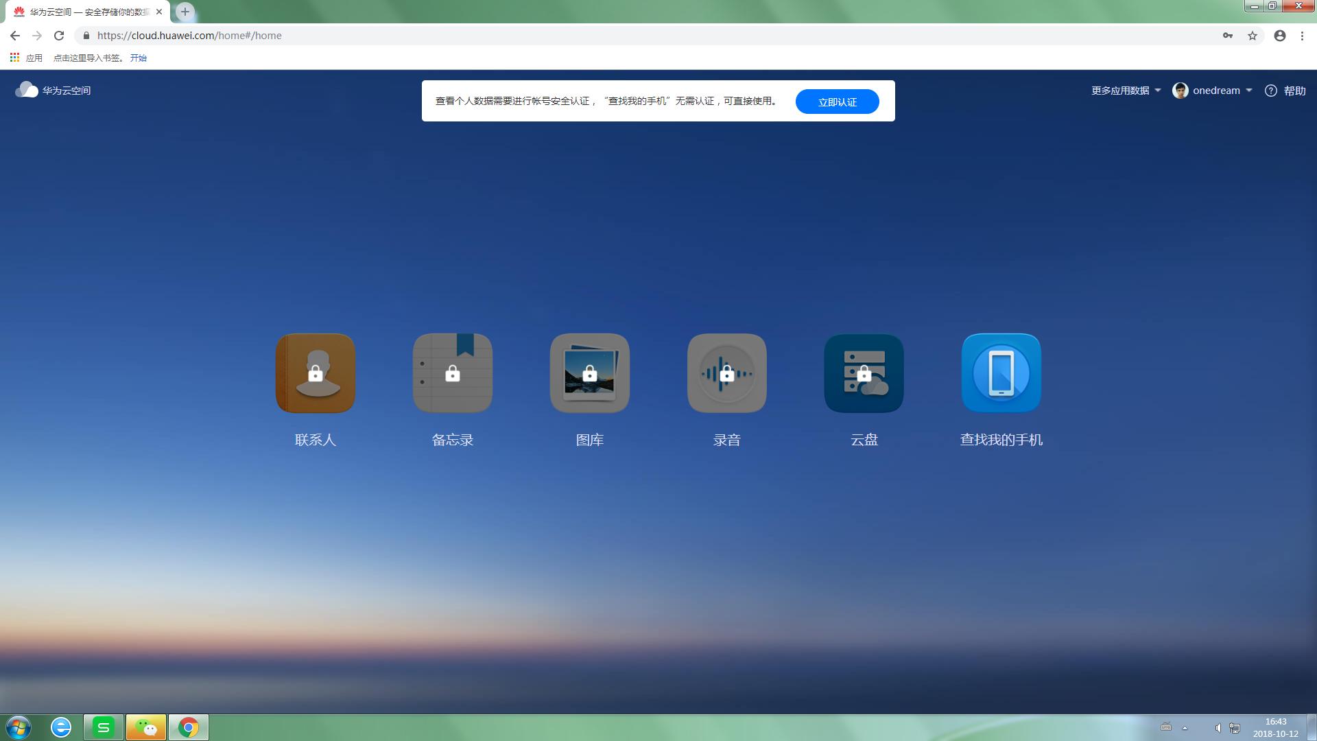The height and width of the screenshot is (741, 1317).
Task: Reload the current page
Action: [59, 36]
